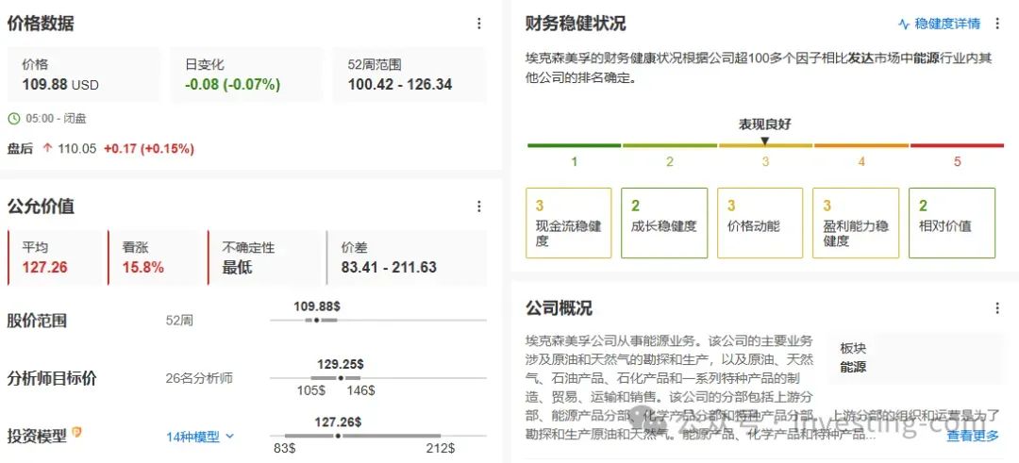Open the 稳健度详情 link
Screen dimensions: 1019x463
coord(947,24)
